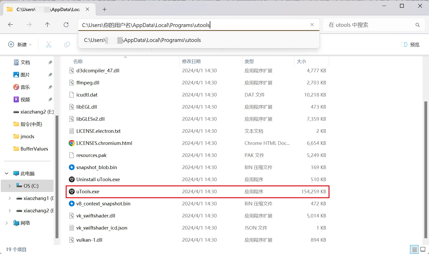Close the C:\Users tab

(x=87, y=9)
